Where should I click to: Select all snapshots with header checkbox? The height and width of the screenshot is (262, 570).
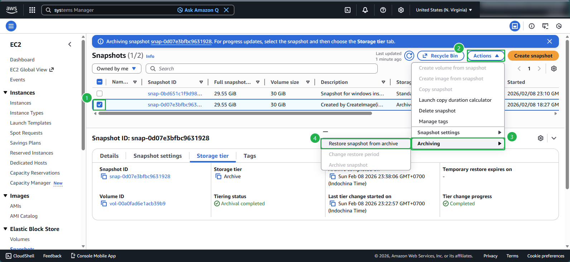pyautogui.click(x=100, y=82)
